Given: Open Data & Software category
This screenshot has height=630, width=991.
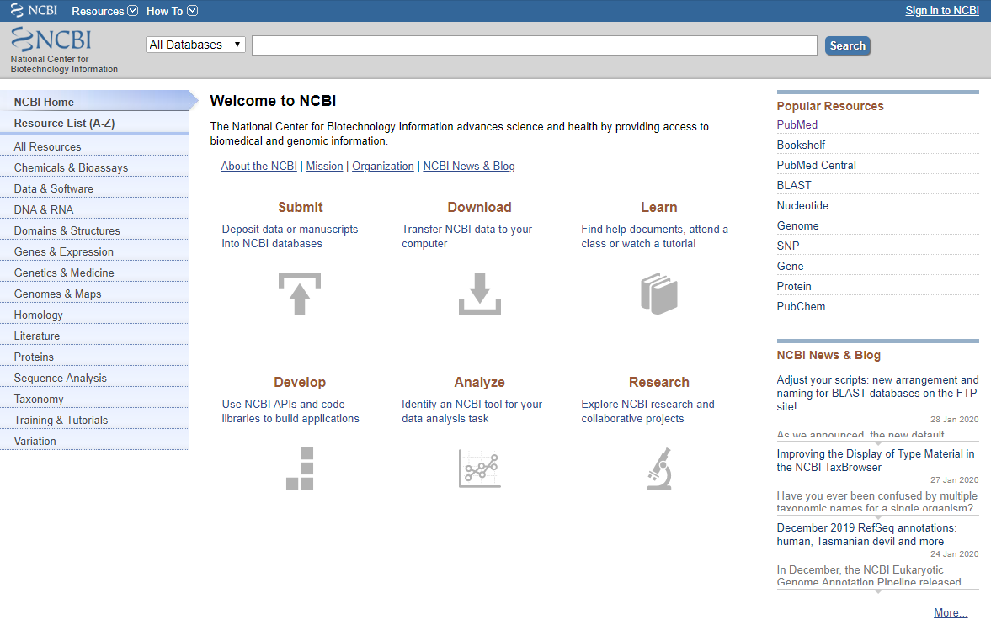Looking at the screenshot, I should pos(94,188).
